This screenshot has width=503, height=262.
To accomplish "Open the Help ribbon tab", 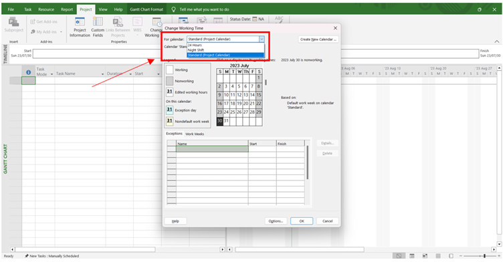I will point(118,9).
